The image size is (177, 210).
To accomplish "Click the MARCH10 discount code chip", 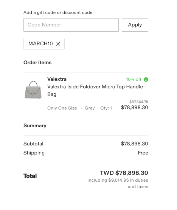I will tap(44, 44).
